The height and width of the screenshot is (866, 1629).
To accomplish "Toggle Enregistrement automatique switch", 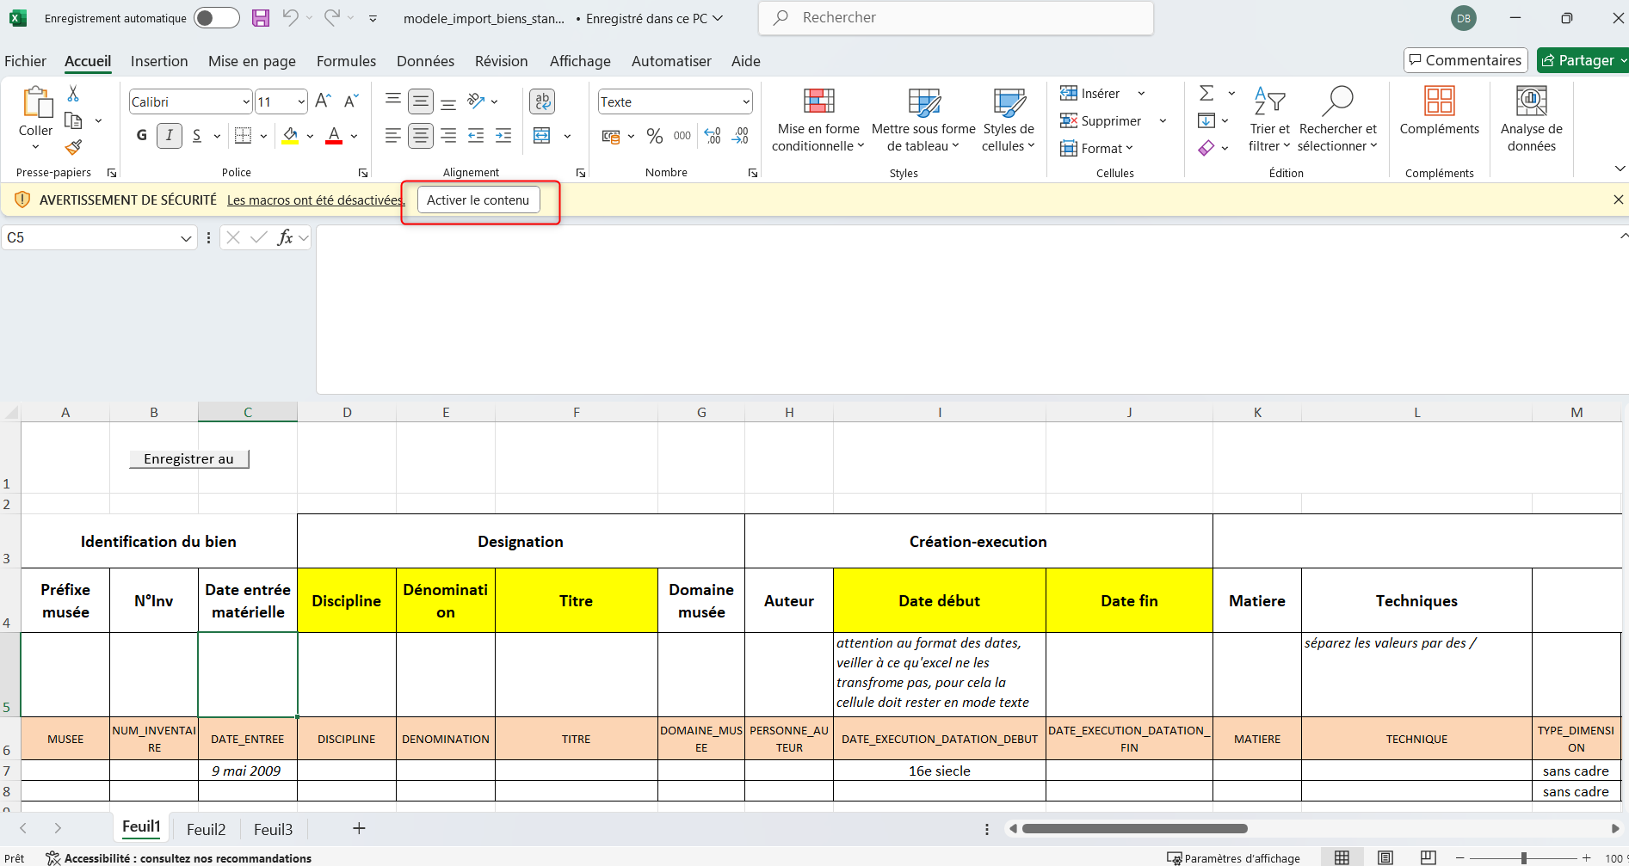I will pos(216,18).
